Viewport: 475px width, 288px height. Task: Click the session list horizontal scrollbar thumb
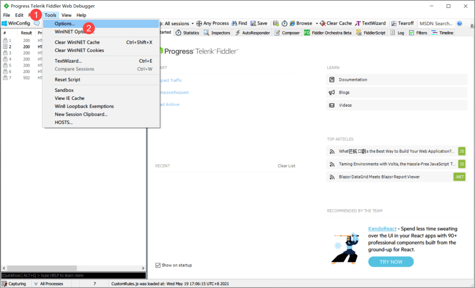(42, 268)
